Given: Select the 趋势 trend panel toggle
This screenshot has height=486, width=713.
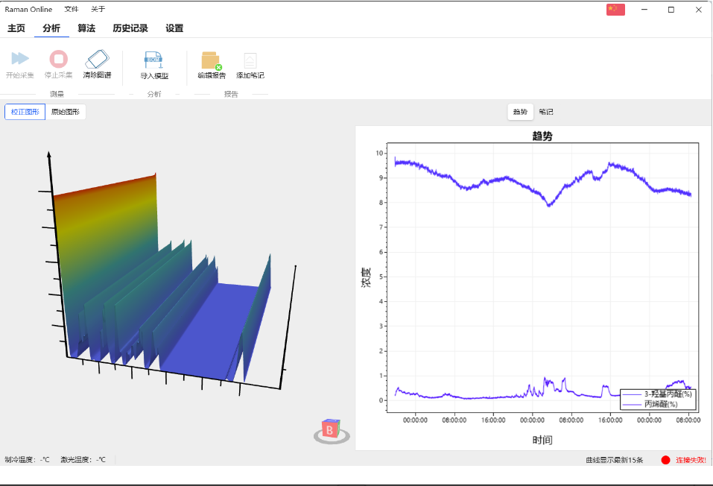Looking at the screenshot, I should 520,112.
